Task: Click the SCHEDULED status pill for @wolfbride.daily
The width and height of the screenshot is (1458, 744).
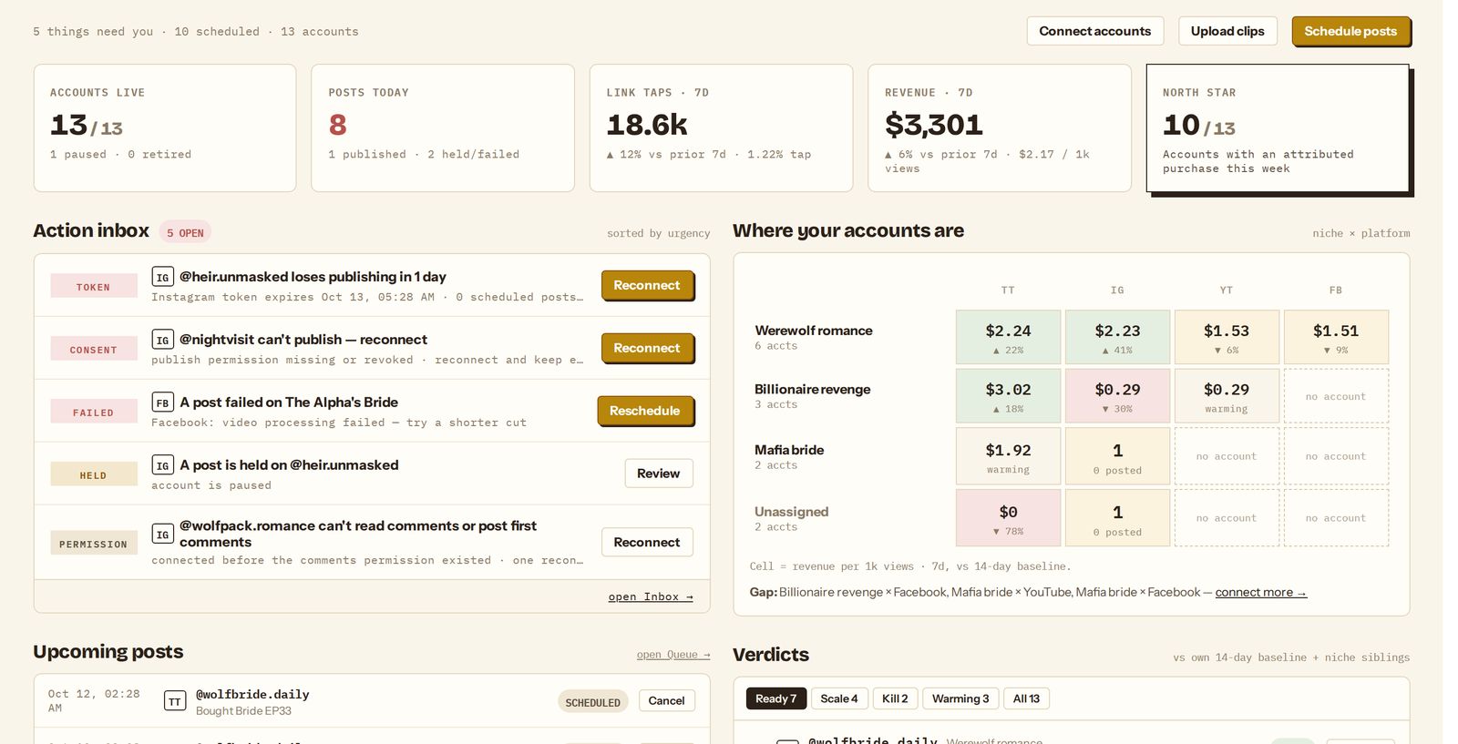Action: click(x=592, y=701)
